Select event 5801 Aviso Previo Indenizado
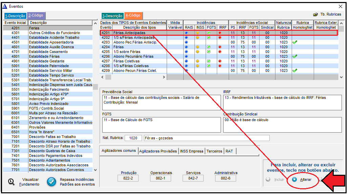Viewport: 351px width, 195px height. [x=48, y=104]
